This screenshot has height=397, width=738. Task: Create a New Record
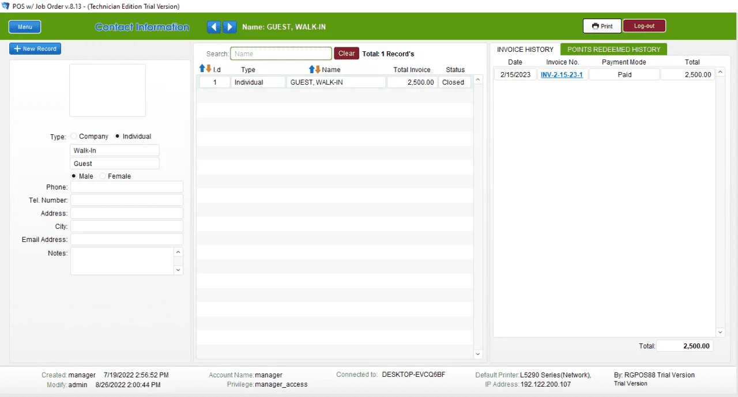pos(35,49)
